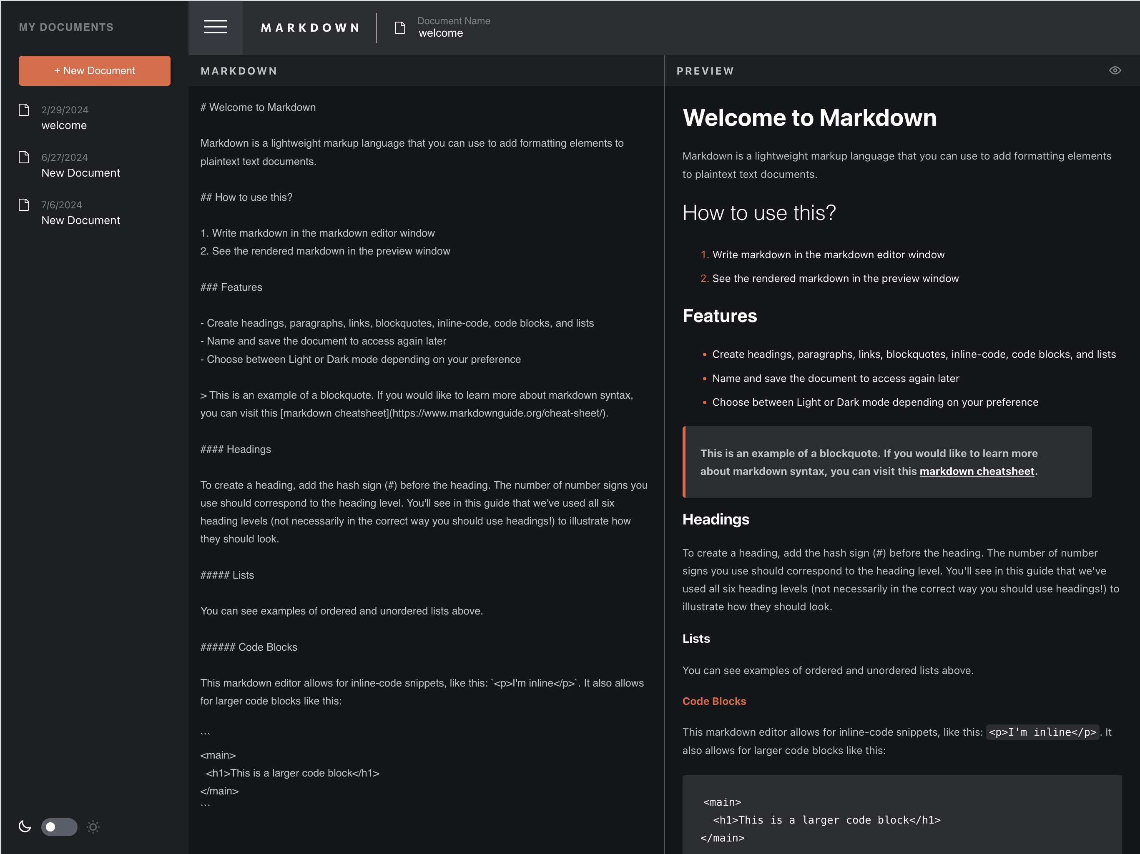Image resolution: width=1140 pixels, height=854 pixels.
Task: Click the sun light mode icon
Action: tap(93, 827)
